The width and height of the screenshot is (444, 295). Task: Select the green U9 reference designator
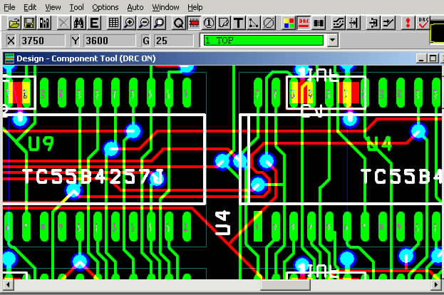(x=41, y=143)
